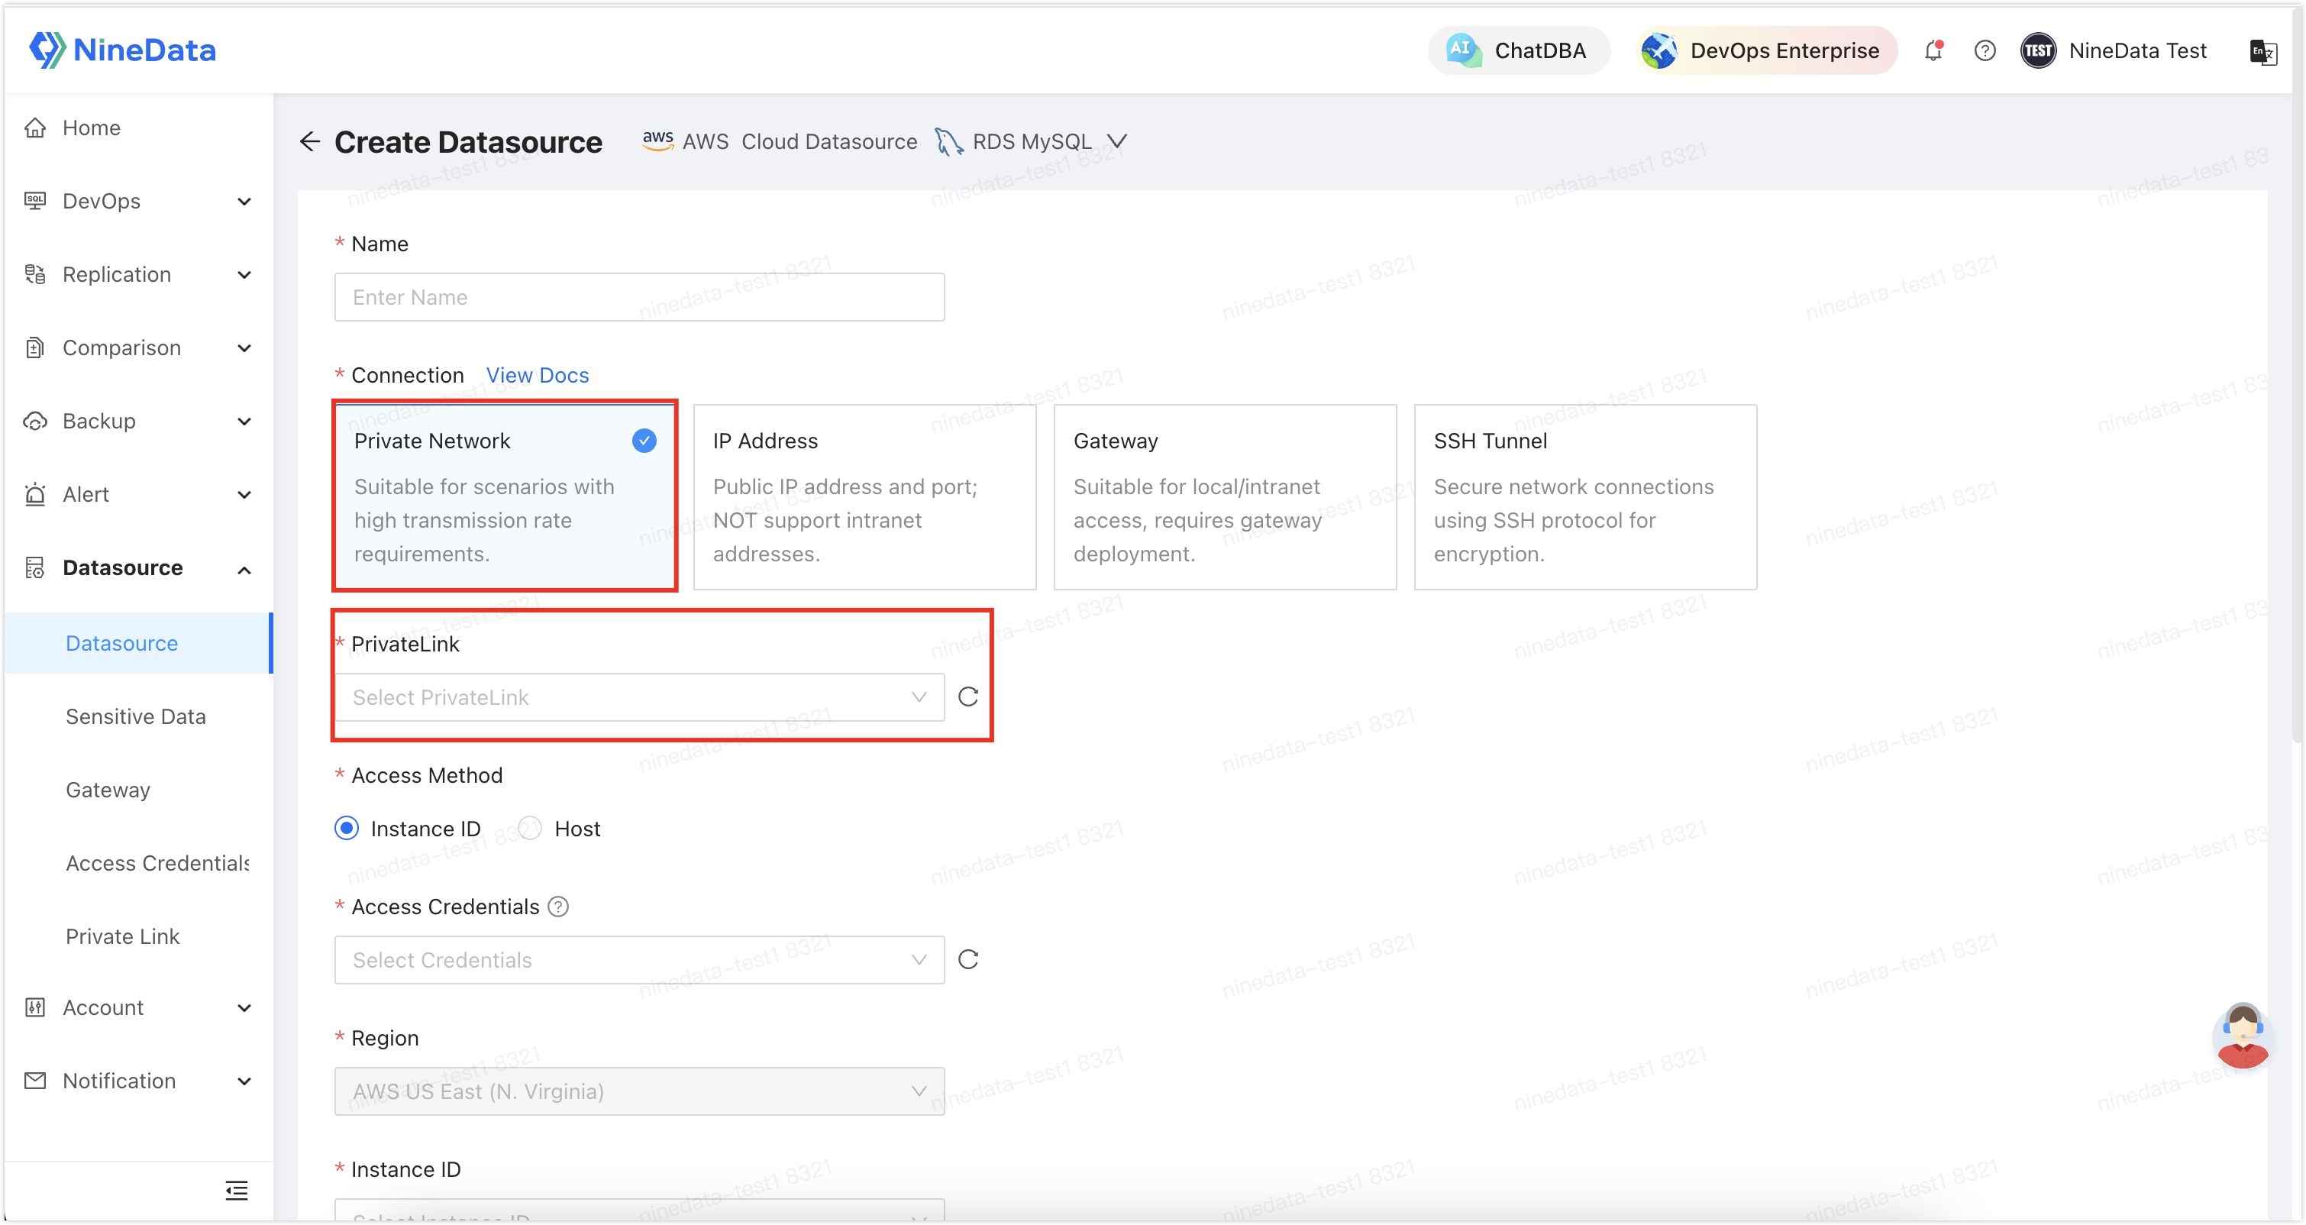The height and width of the screenshot is (1225, 2306).
Task: Collapse the sidebar with the fold icon
Action: pyautogui.click(x=237, y=1190)
